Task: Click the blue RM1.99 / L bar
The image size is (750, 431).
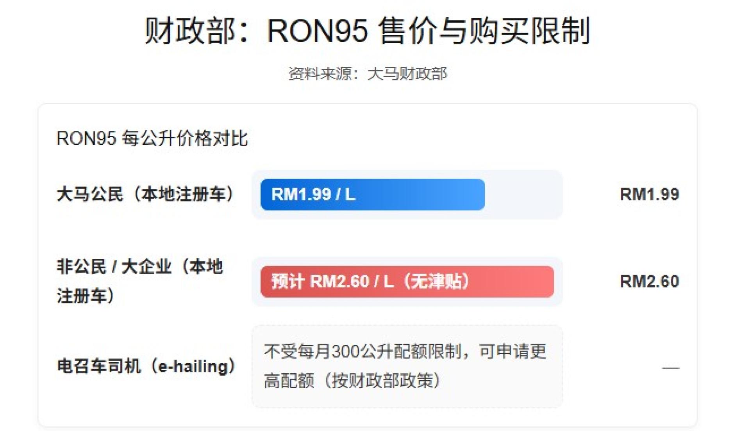Action: 372,194
